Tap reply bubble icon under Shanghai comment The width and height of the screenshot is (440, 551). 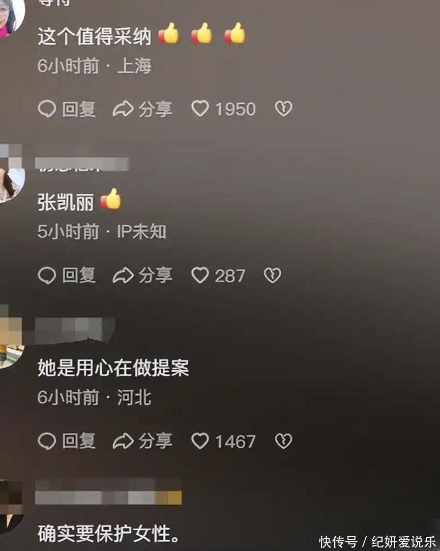pyautogui.click(x=47, y=108)
